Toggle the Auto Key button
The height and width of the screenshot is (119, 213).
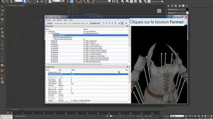[x=166, y=116]
